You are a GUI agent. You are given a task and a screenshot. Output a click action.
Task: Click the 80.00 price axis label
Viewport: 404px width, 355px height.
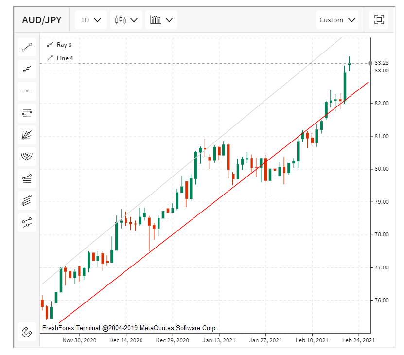coord(382,169)
